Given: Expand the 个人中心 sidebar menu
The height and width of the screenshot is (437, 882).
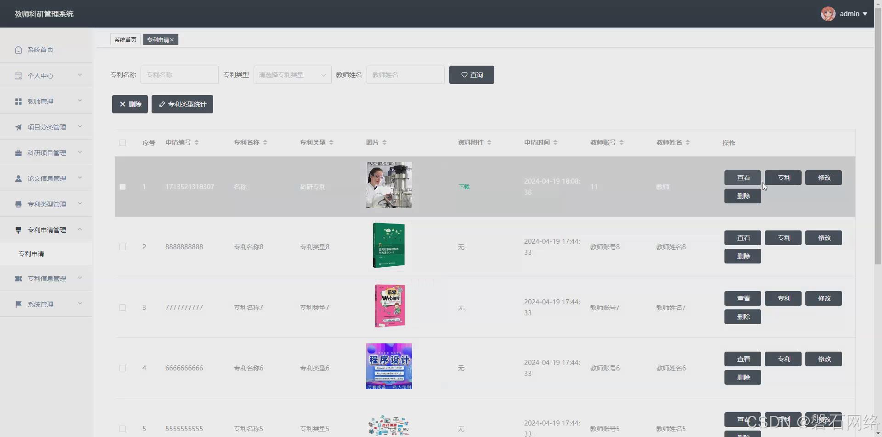Looking at the screenshot, I should [x=80, y=75].
